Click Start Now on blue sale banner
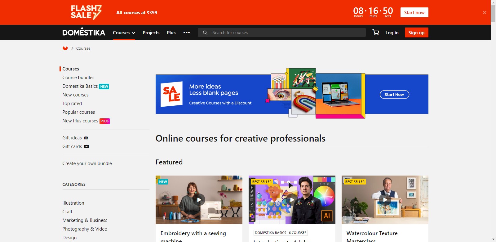This screenshot has height=242, width=496. (394, 95)
